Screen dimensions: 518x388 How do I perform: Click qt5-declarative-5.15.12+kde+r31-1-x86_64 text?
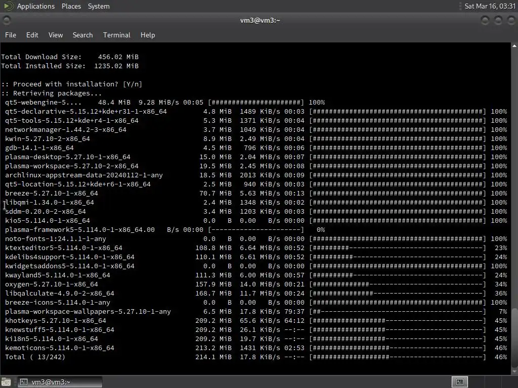coord(86,112)
